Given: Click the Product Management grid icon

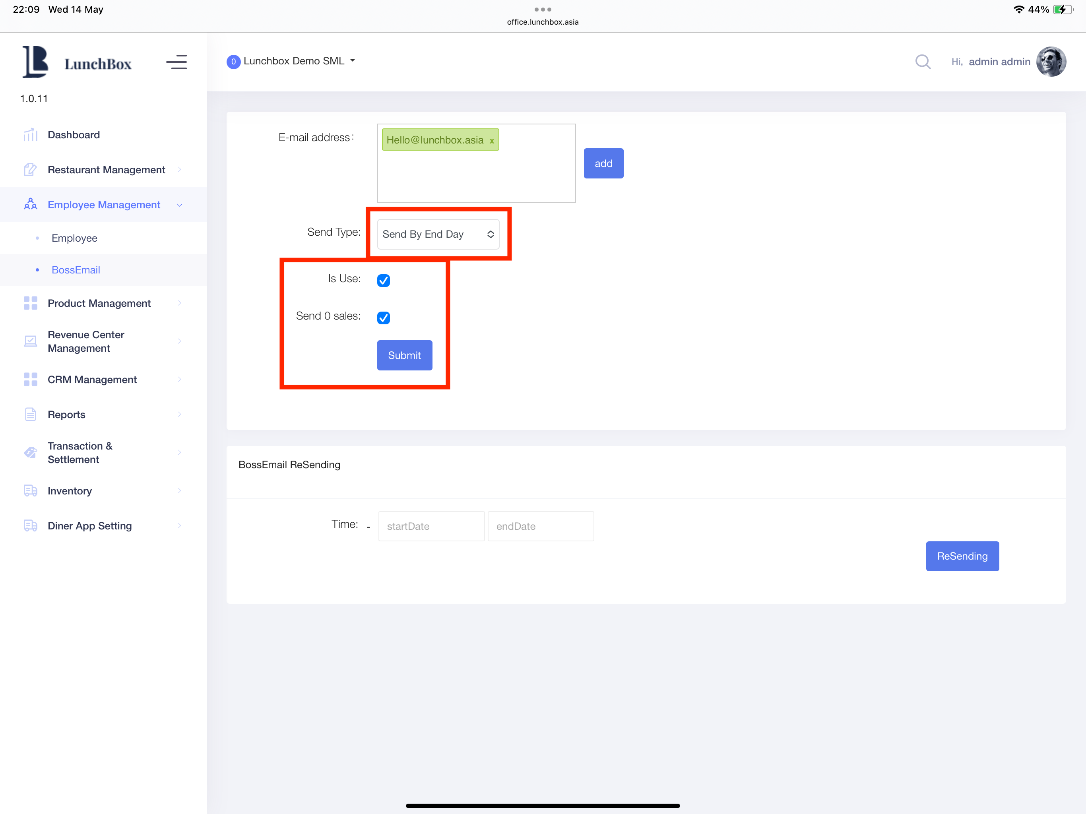Looking at the screenshot, I should 31,303.
